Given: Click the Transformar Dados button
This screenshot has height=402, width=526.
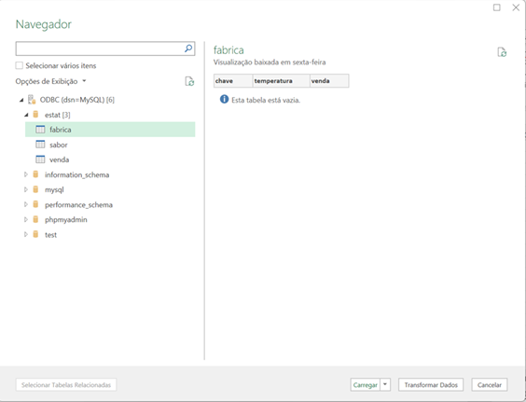Looking at the screenshot, I should click(431, 384).
